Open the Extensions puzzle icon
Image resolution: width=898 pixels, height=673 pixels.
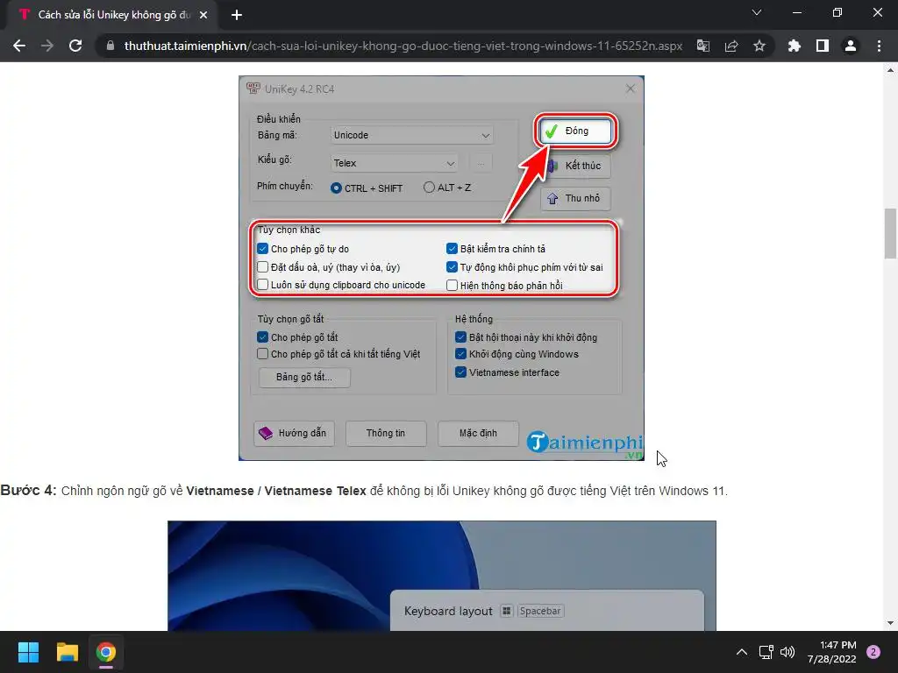pos(794,46)
